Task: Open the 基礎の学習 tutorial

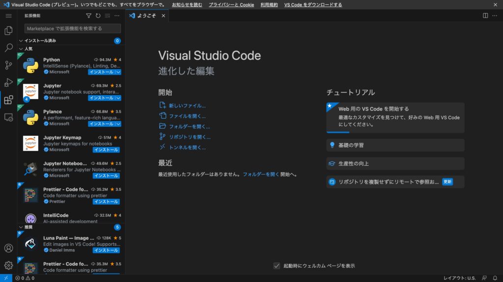Action: pos(351,145)
